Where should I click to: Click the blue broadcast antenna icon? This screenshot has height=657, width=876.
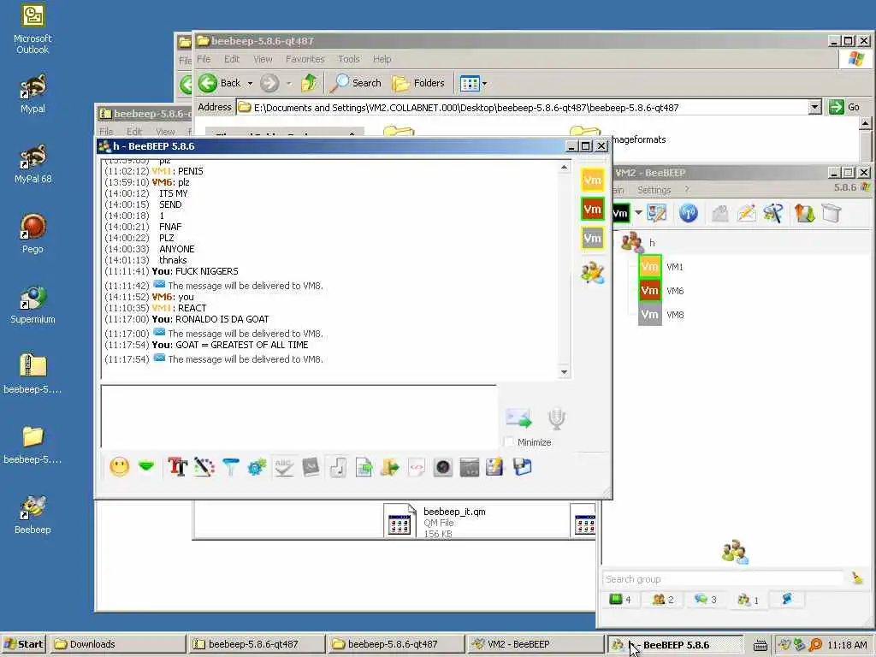click(689, 213)
